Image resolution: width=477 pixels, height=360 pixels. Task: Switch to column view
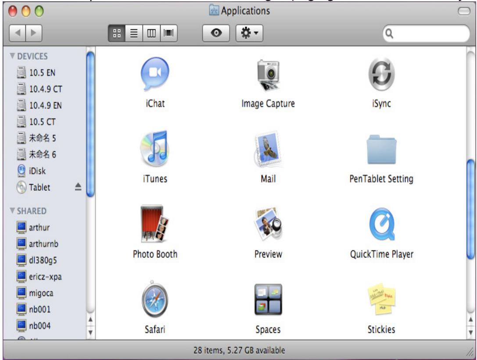point(151,33)
